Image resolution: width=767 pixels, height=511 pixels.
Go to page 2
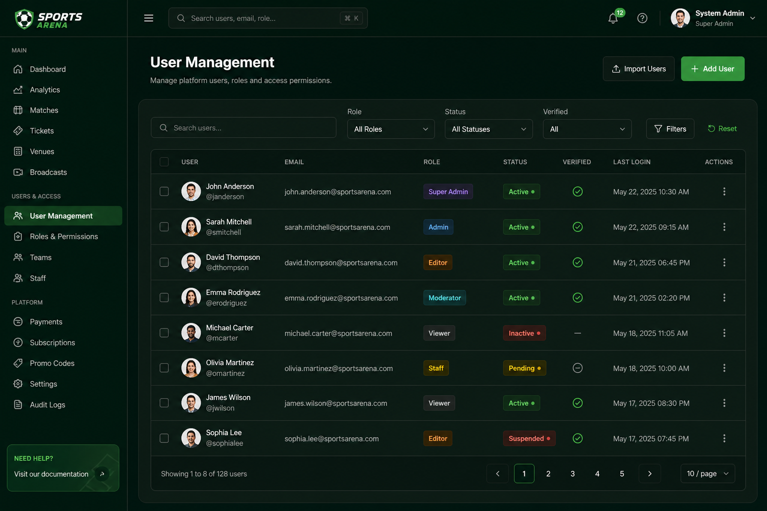pyautogui.click(x=548, y=474)
